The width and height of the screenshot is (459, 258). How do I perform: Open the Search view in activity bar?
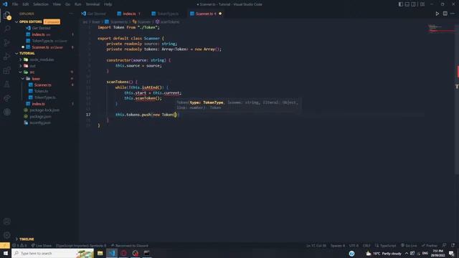[x=6, y=29]
